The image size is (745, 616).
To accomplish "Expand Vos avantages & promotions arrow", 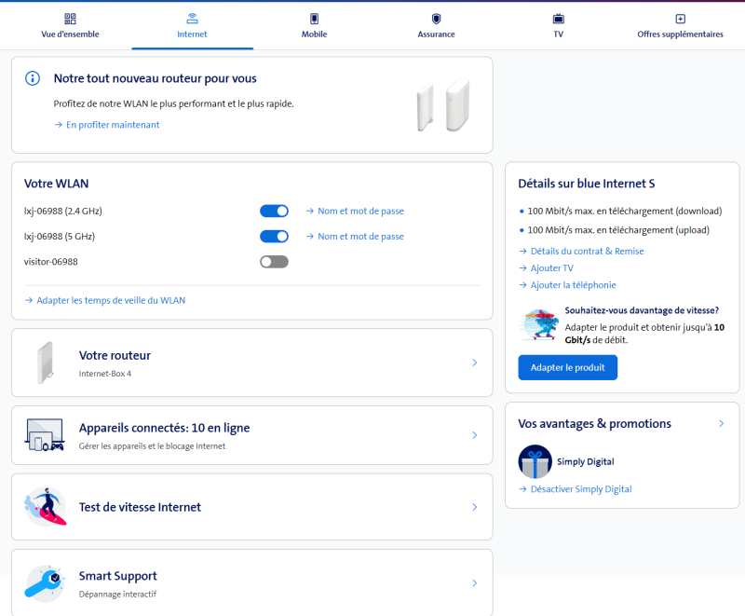I will (x=722, y=423).
